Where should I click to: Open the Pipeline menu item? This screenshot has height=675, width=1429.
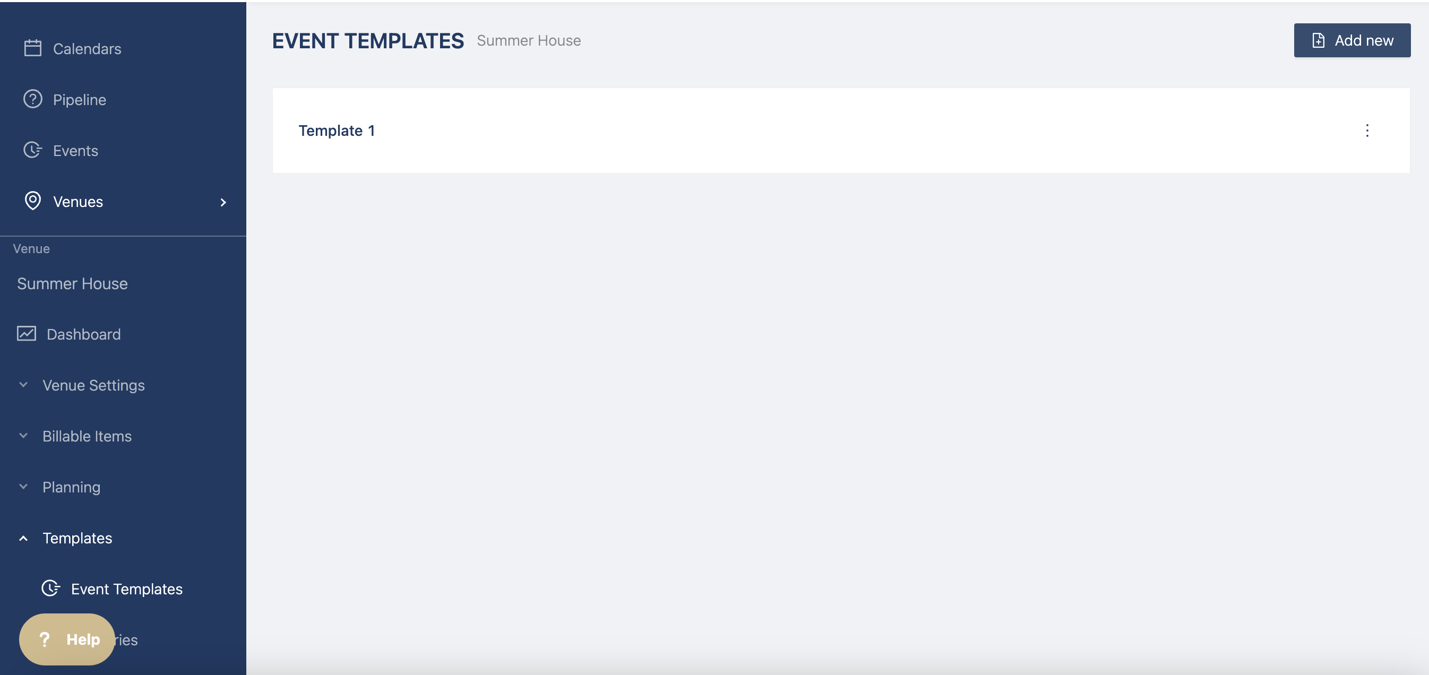click(x=79, y=100)
